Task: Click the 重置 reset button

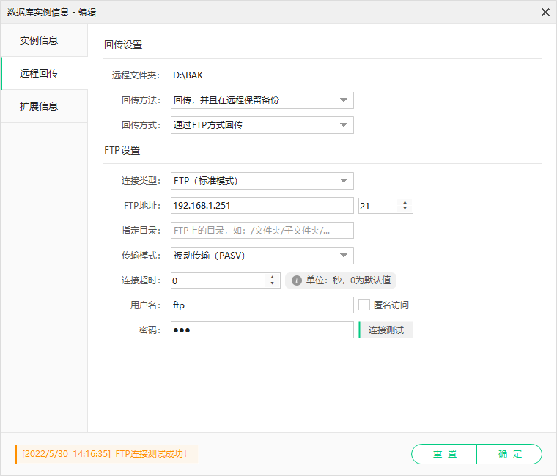Action: click(444, 454)
